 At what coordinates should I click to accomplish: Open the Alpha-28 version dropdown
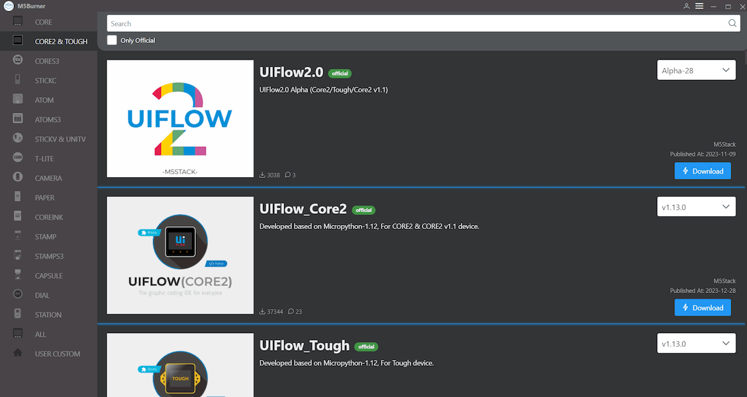click(696, 70)
